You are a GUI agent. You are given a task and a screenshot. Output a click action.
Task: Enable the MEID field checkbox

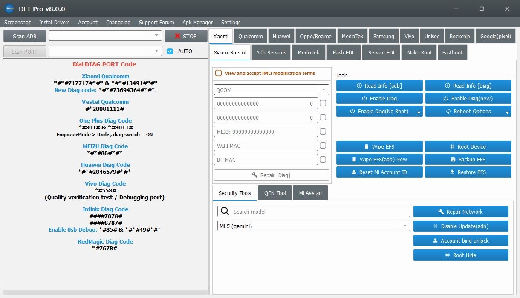(x=323, y=132)
